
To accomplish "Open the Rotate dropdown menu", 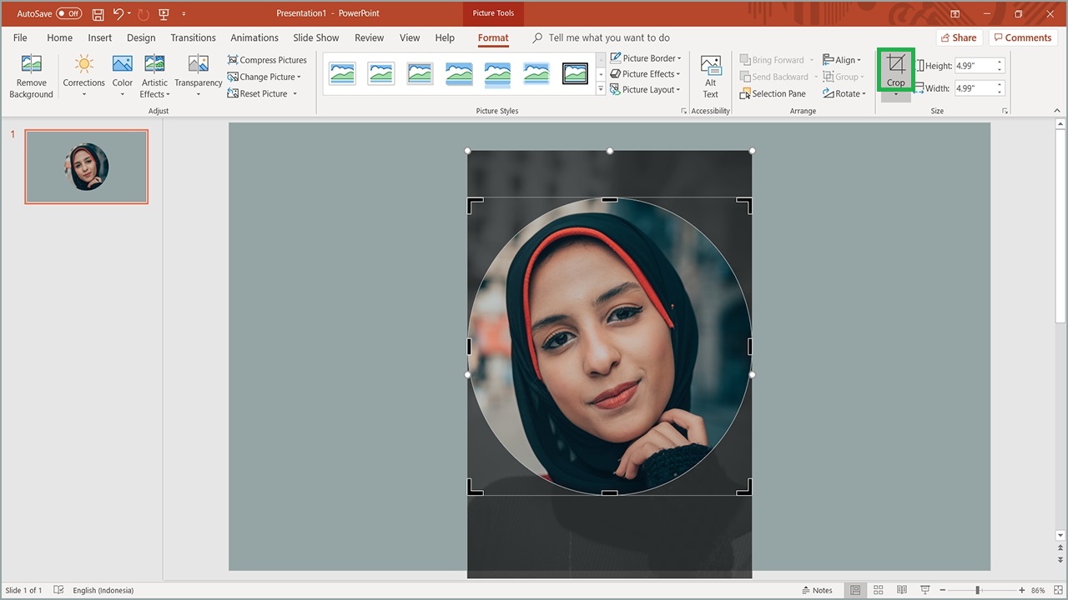I will 844,93.
